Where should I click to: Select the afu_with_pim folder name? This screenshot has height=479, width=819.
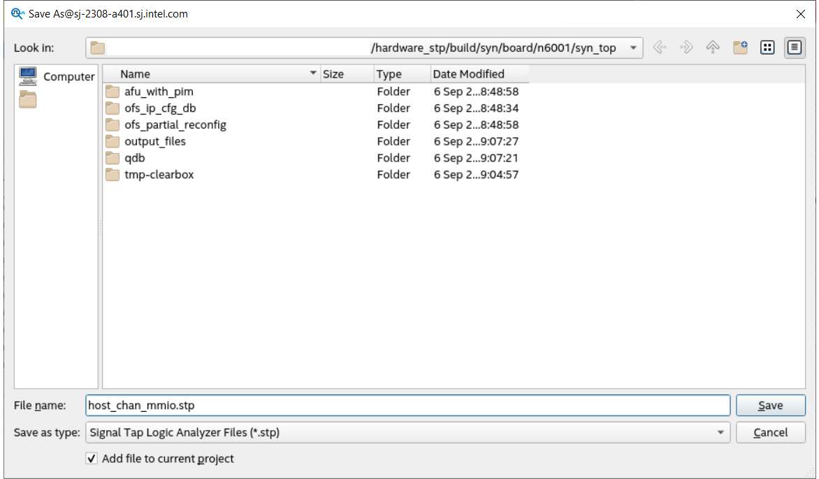click(x=159, y=92)
